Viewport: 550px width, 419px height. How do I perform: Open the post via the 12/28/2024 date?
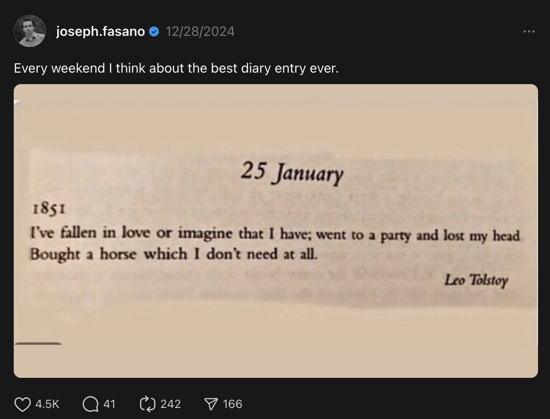pos(200,31)
